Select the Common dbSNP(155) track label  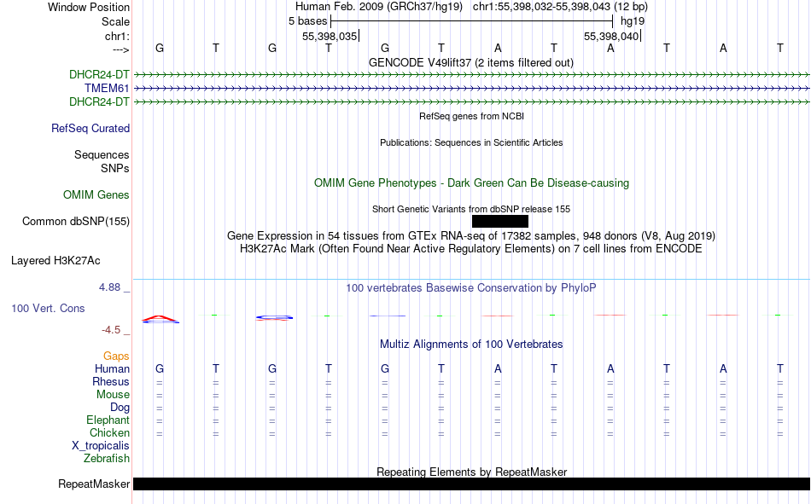[75, 221]
